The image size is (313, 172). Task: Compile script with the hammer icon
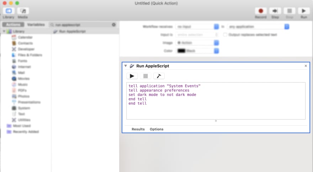pyautogui.click(x=159, y=76)
